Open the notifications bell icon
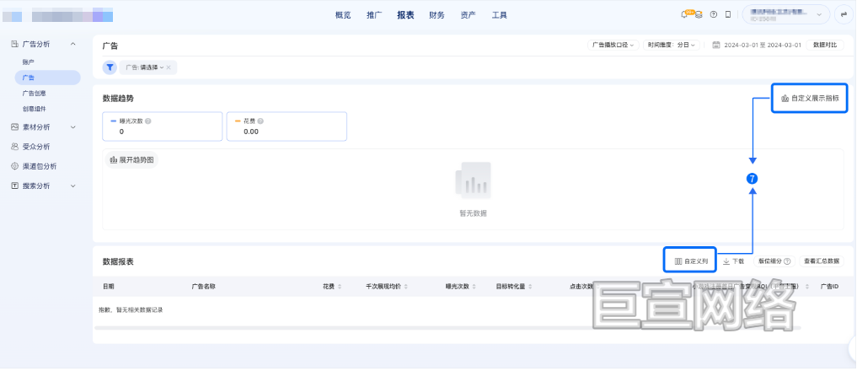 click(x=684, y=15)
